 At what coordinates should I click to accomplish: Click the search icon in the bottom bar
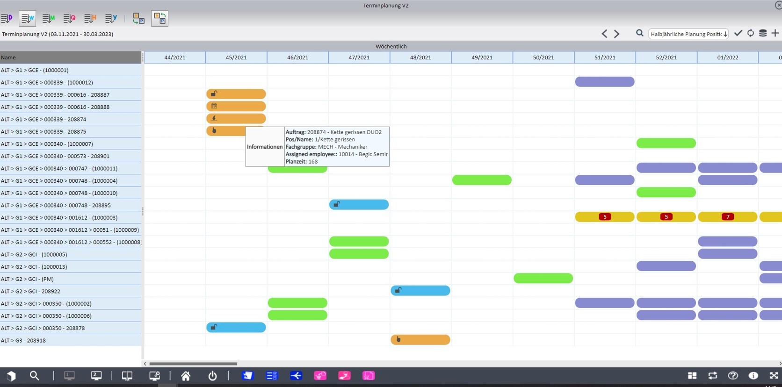34,376
